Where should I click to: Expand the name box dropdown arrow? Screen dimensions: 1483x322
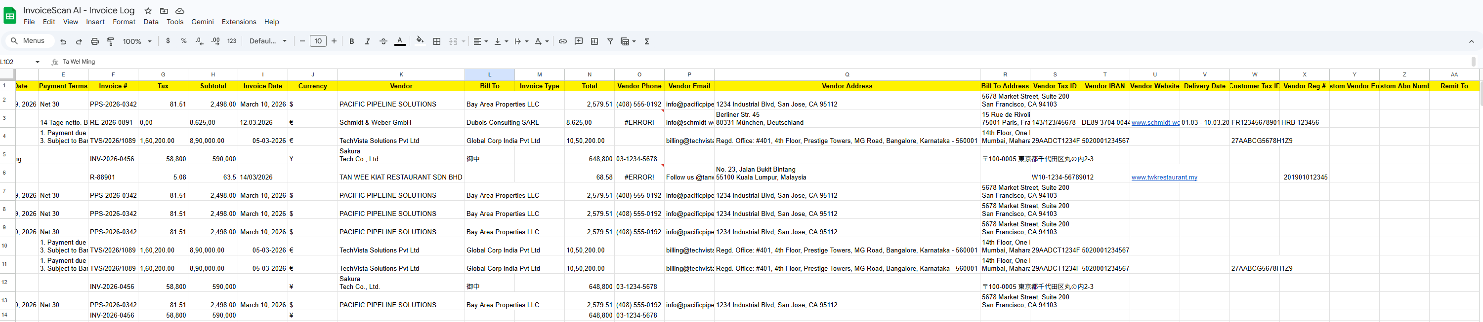(38, 62)
